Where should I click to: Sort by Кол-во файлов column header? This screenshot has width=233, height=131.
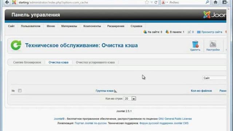[x=201, y=91]
